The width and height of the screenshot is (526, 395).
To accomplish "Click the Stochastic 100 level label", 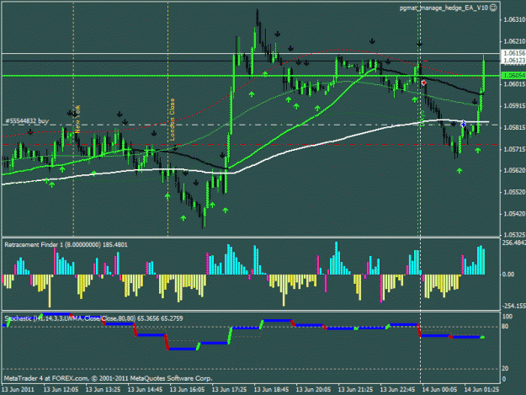I will point(507,317).
